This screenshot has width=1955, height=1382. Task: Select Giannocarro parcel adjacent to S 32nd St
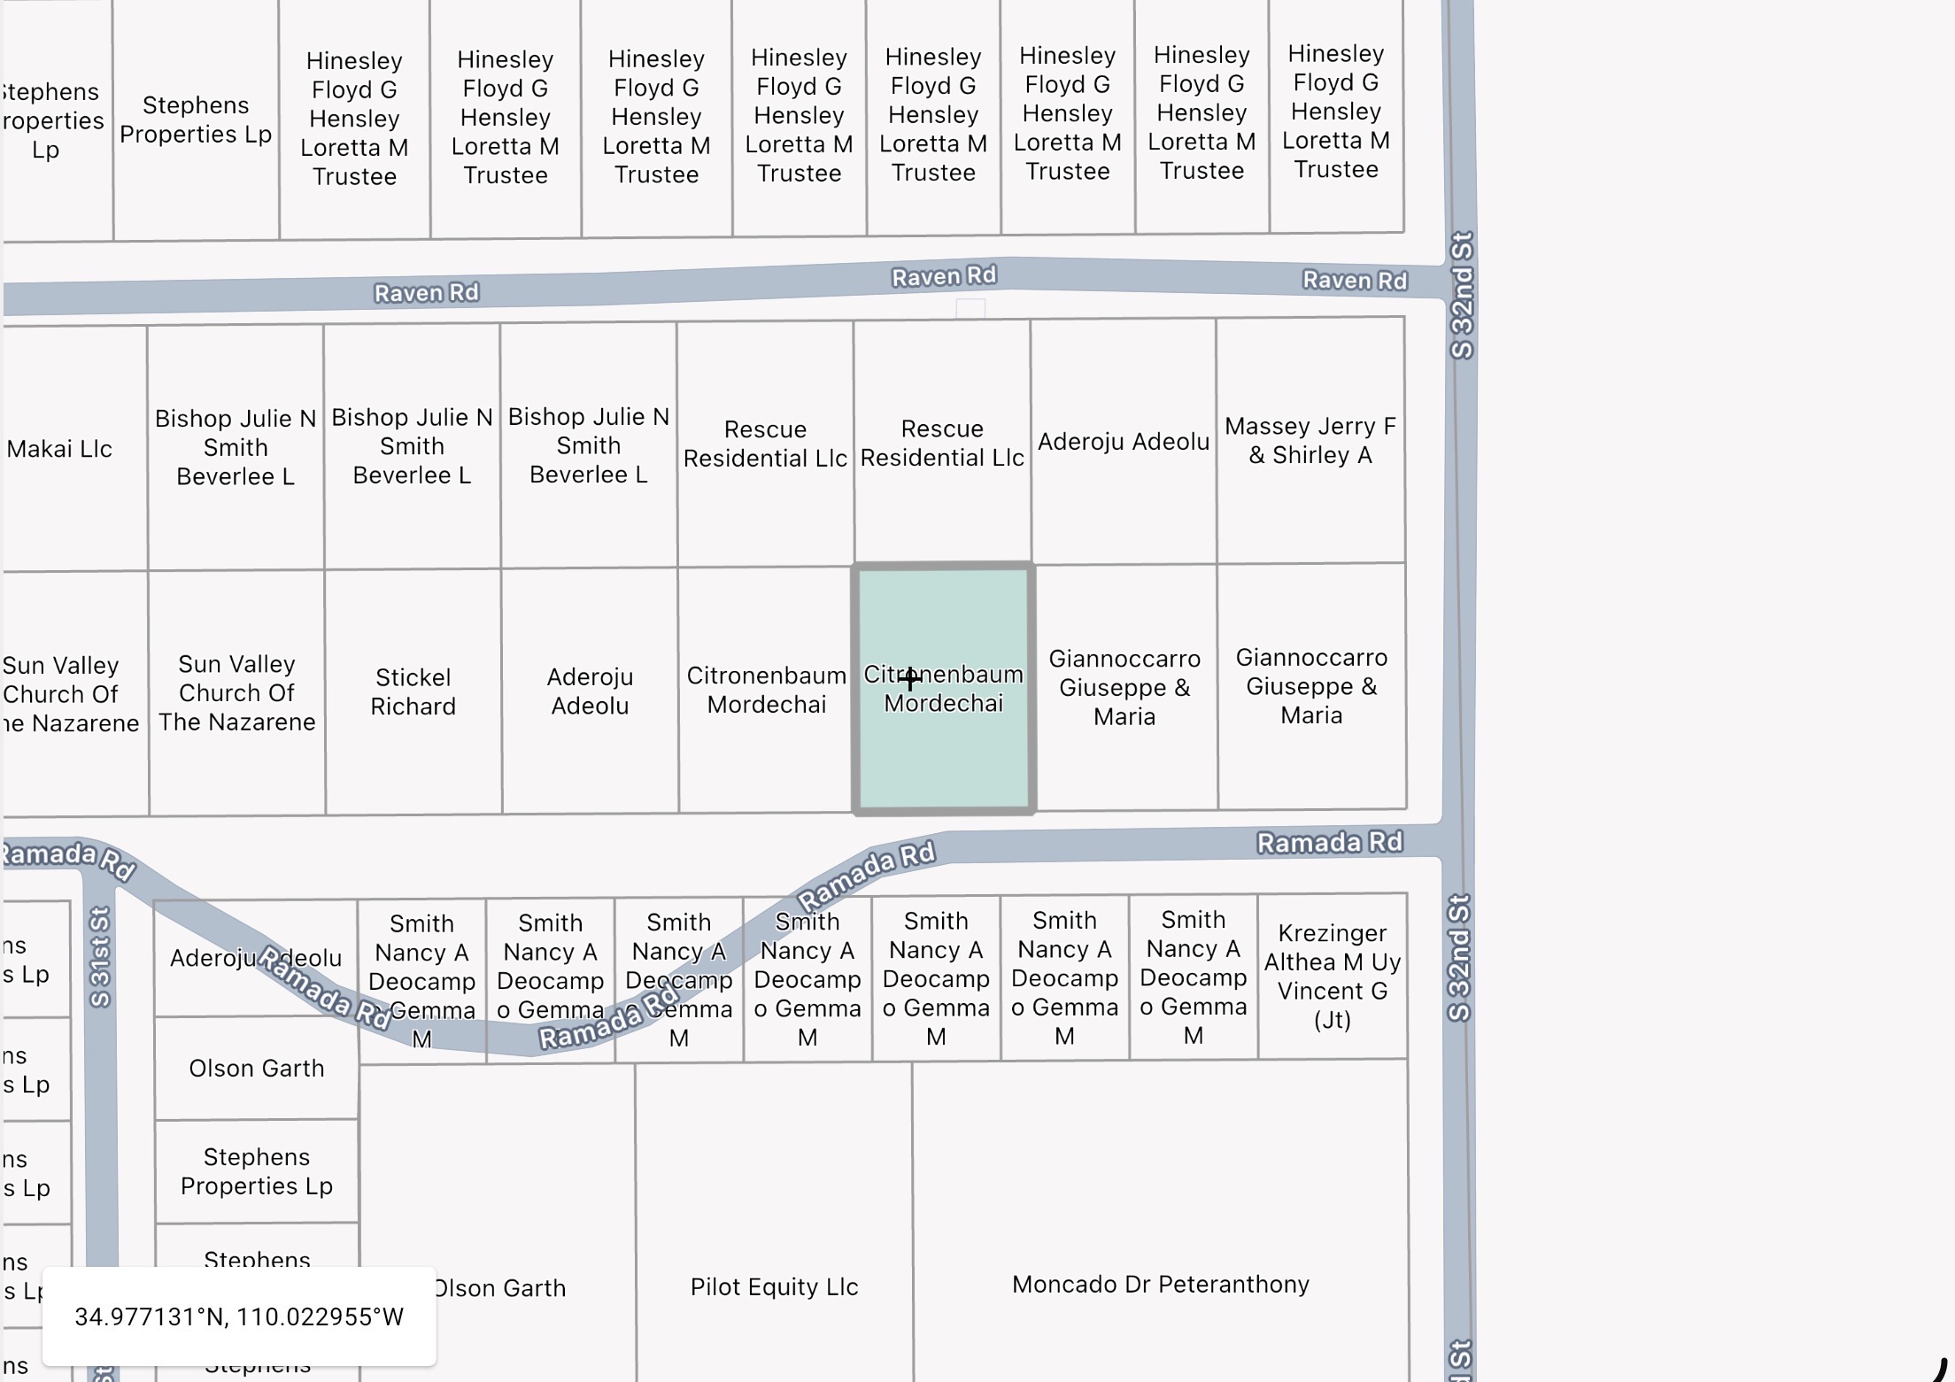point(1311,686)
